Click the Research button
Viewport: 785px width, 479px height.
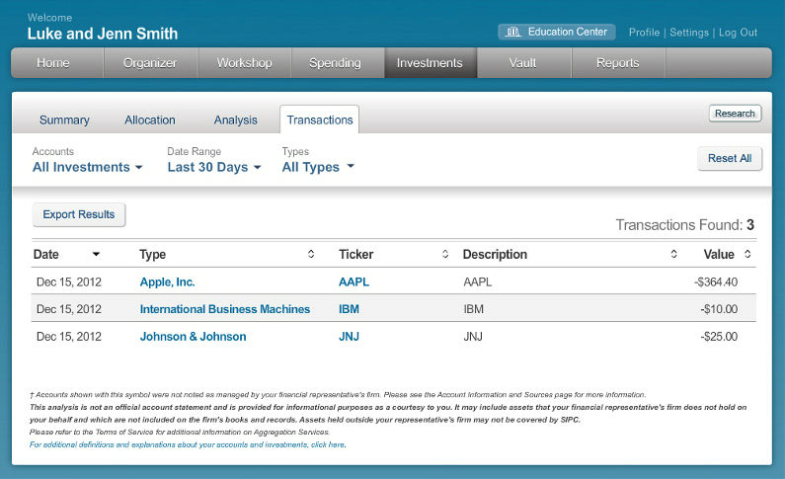pos(735,114)
